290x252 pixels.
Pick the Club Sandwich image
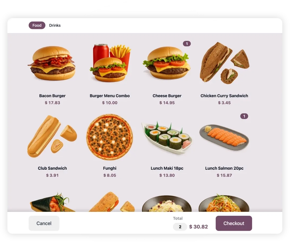pyautogui.click(x=52, y=136)
